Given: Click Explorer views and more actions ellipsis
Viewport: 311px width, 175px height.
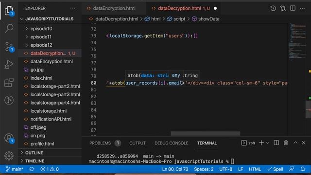Looking at the screenshot, I should pos(73,8).
